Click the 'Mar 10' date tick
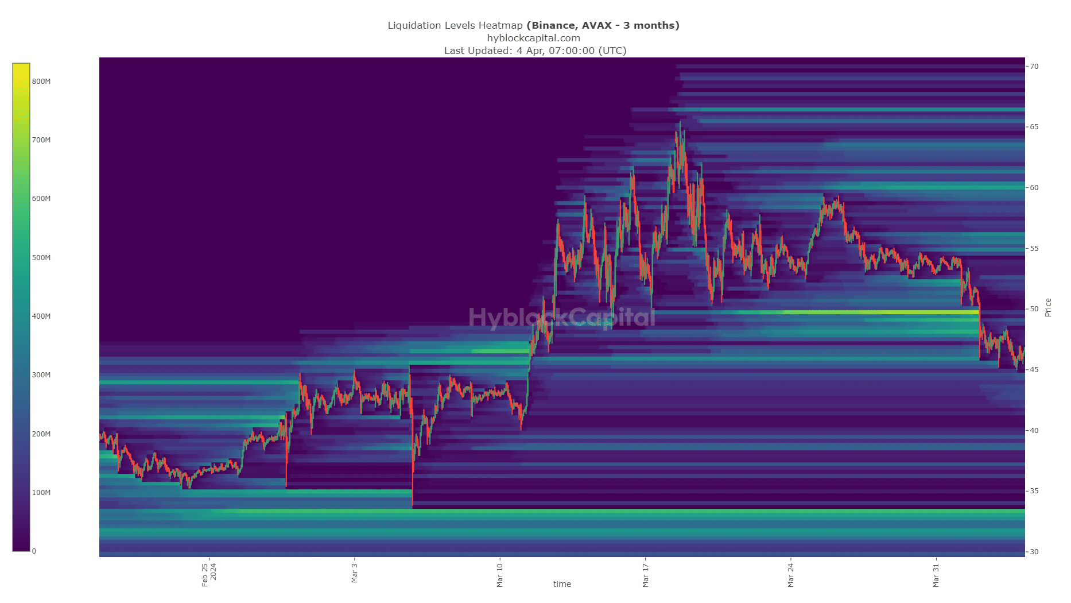Screen dimensions: 1071x603 point(499,575)
